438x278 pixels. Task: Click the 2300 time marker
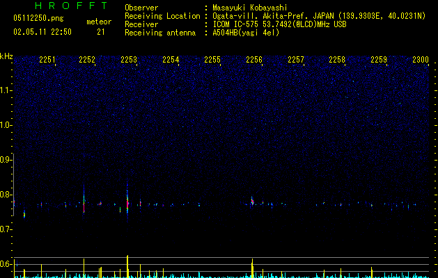pos(421,60)
